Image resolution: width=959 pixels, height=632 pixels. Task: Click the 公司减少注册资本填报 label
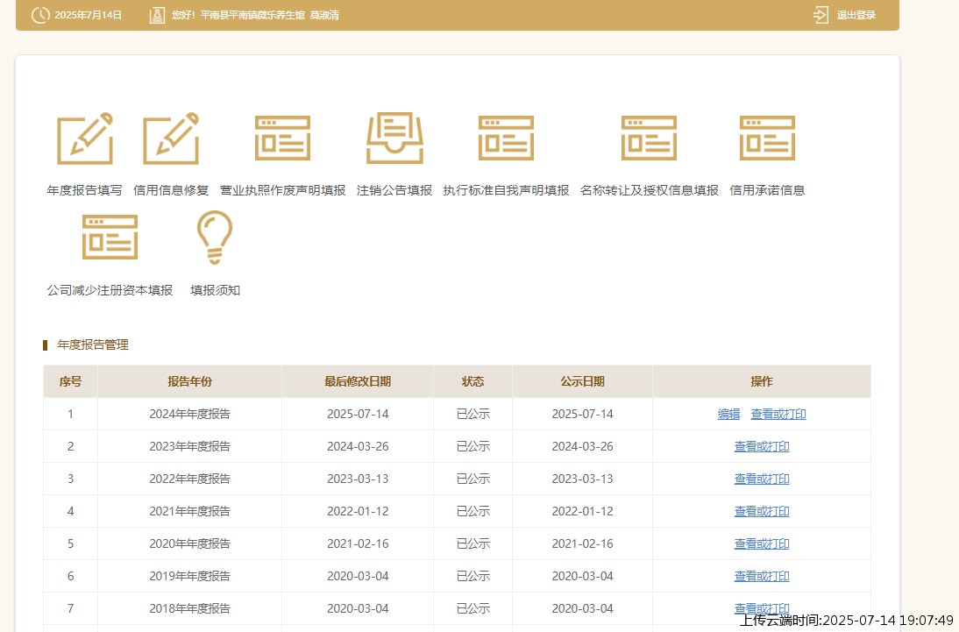110,290
